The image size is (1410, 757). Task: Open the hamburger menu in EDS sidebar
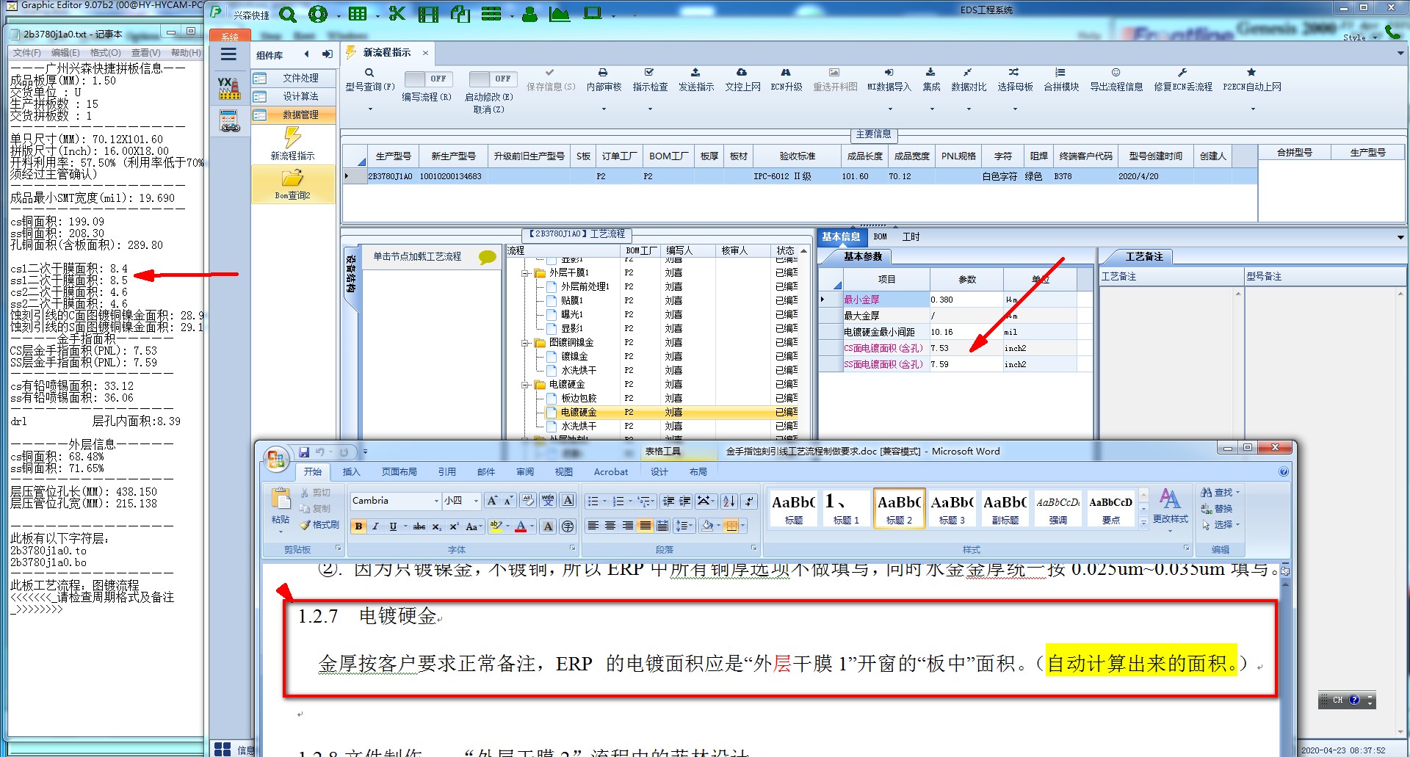tap(228, 54)
